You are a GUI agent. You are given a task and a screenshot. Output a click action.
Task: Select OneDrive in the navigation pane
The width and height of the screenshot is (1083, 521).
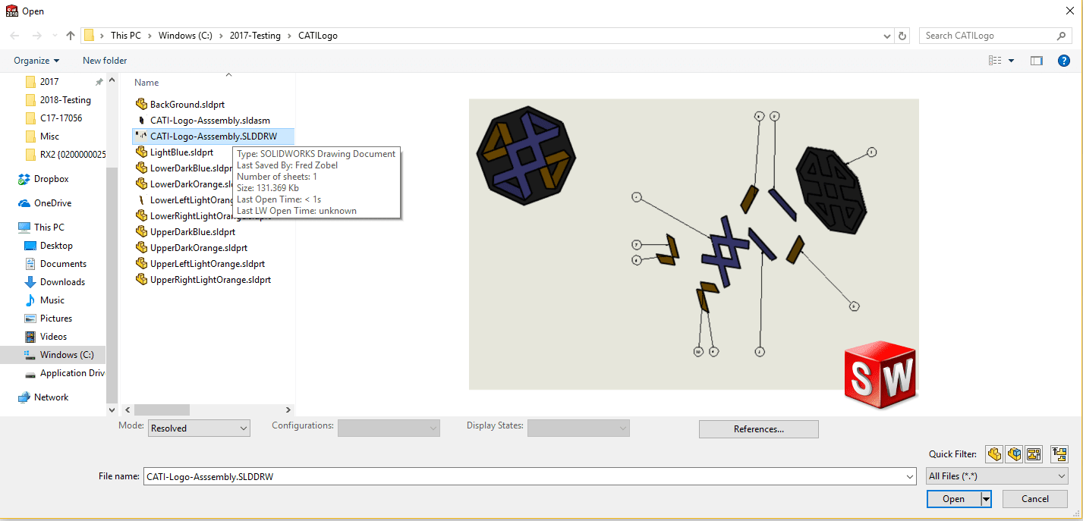[x=53, y=203]
